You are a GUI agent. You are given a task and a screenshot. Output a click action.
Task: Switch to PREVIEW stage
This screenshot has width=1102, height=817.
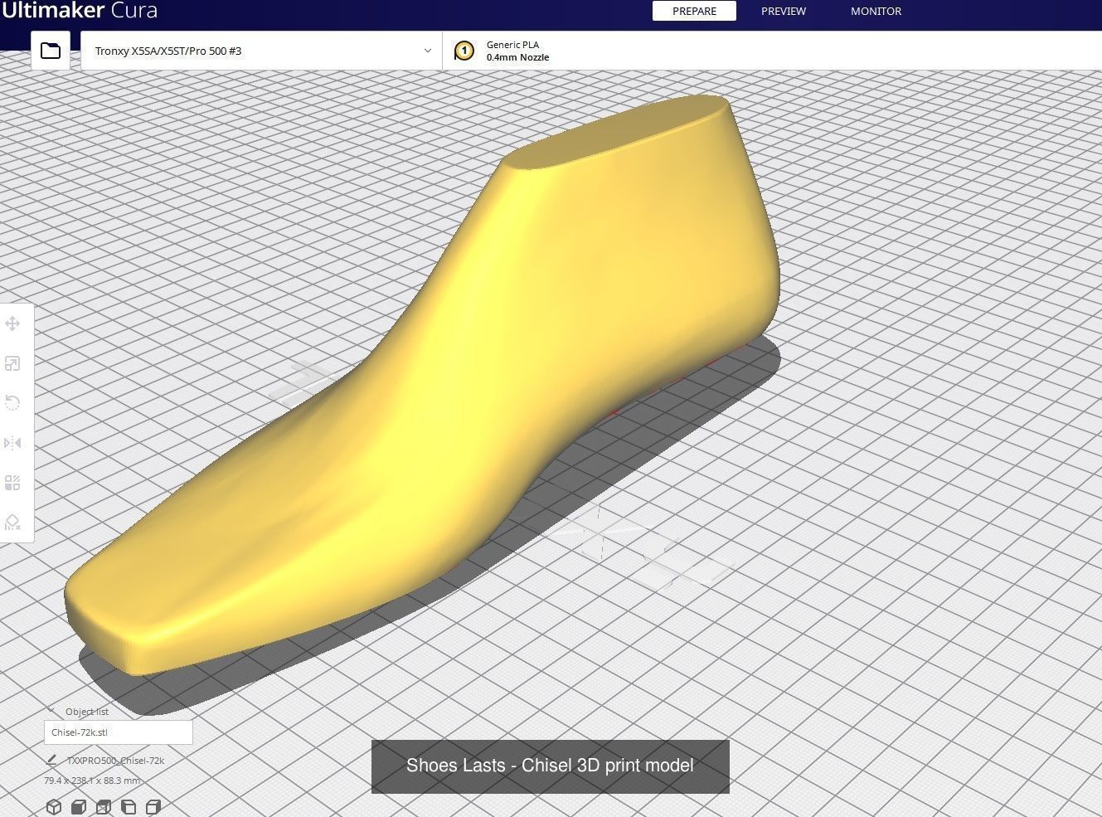pyautogui.click(x=784, y=11)
